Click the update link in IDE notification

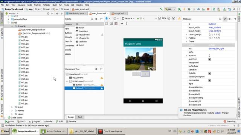(218, 113)
